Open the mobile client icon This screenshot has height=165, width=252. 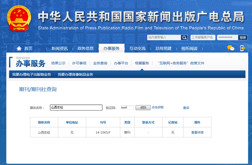point(242,48)
